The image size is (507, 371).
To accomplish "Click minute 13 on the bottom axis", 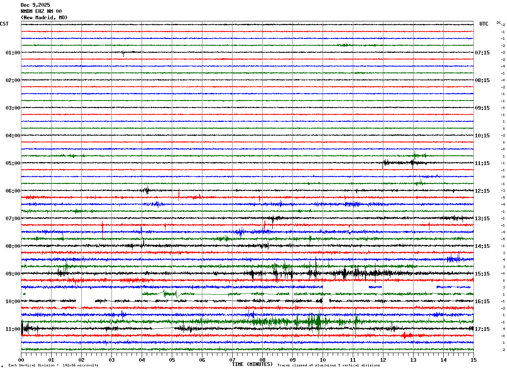I will coord(413,360).
